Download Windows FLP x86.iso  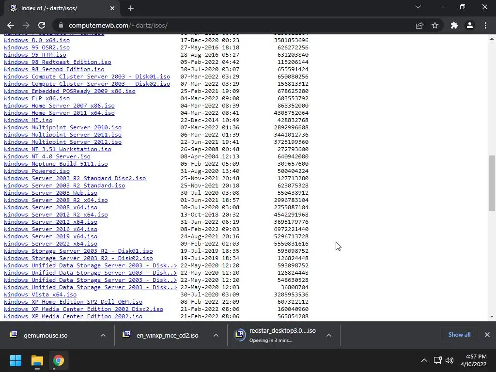[37, 98]
